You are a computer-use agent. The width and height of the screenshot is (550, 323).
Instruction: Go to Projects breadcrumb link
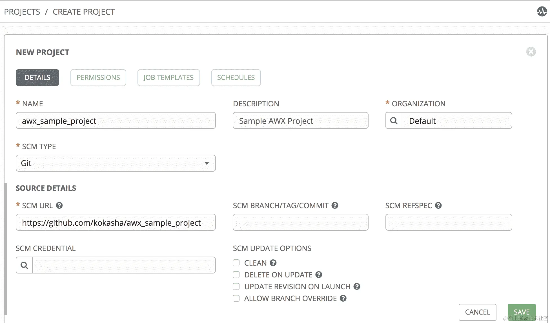coord(22,12)
